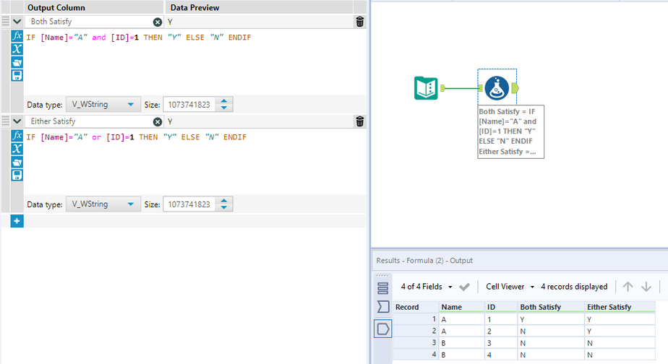Open functions list for Either Satisfy expression
Screen dimensions: 668x364
(x=17, y=136)
